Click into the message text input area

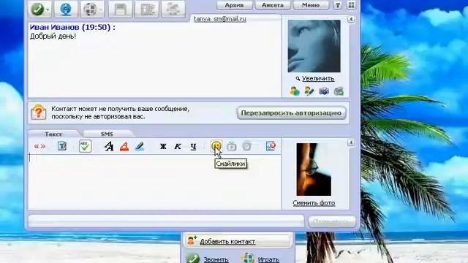(154, 182)
